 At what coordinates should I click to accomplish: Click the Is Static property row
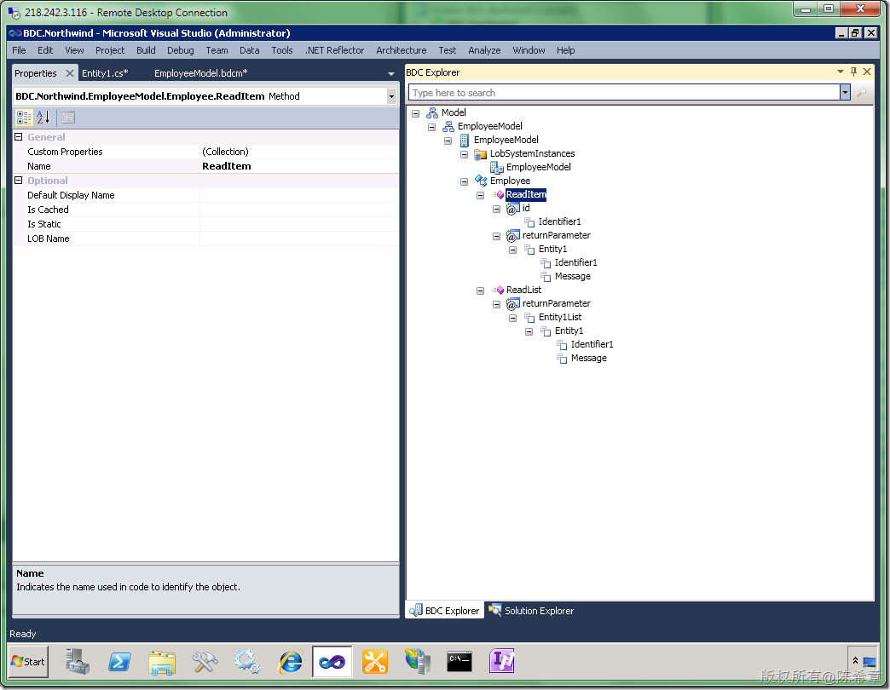click(x=206, y=224)
